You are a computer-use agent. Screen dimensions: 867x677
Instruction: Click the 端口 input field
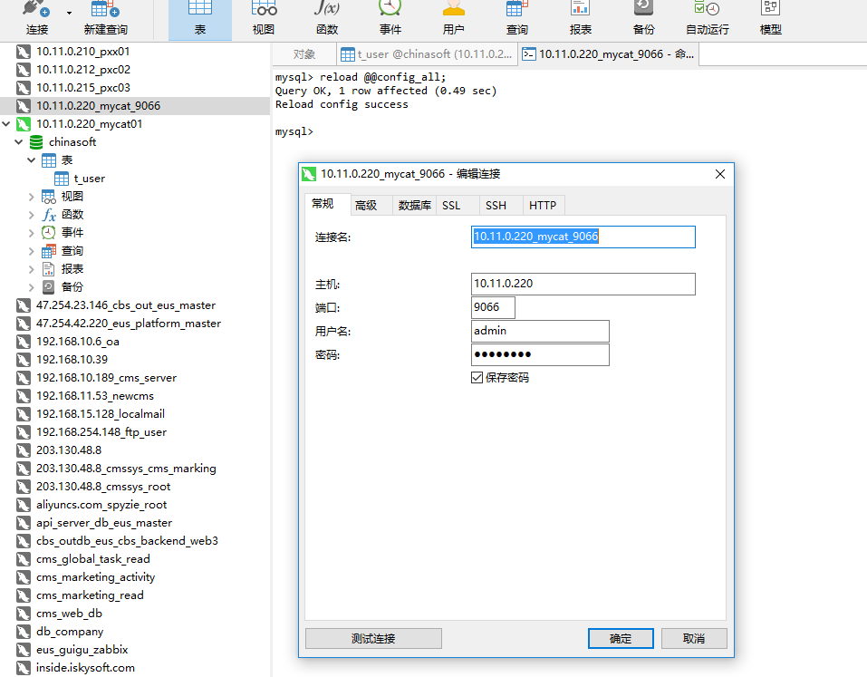493,307
